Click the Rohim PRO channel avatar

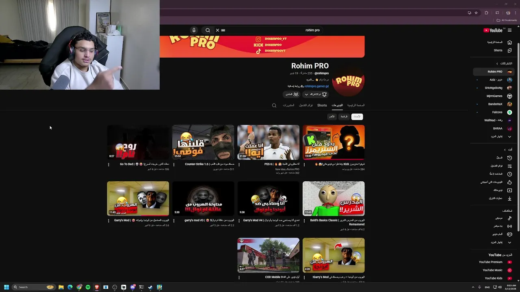[348, 81]
